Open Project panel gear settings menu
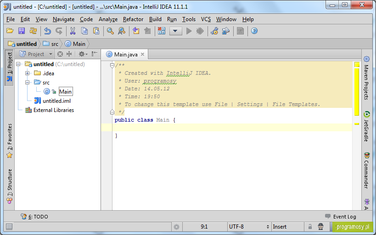Screen dimensions: 376x235 83,54
